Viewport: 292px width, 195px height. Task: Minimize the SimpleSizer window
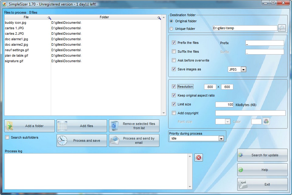tap(266, 3)
